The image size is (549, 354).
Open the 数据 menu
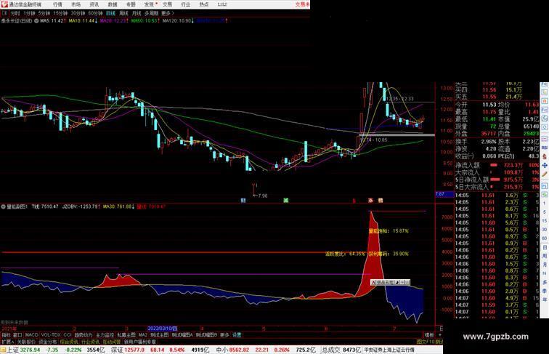113,4
